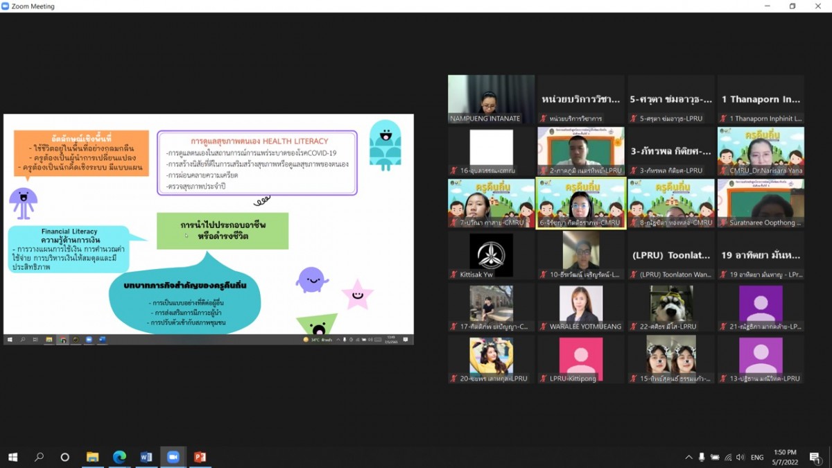Click the Zoom icon in the taskbar
Screen dimensions: 832x468
tap(173, 457)
